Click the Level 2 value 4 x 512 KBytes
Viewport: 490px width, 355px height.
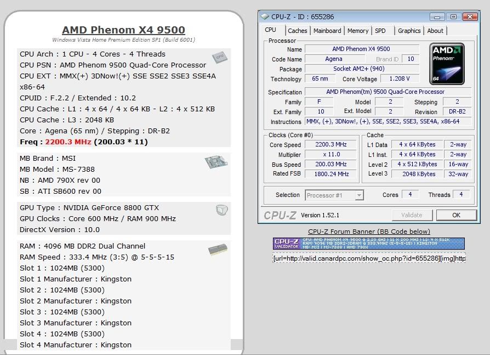click(x=417, y=164)
